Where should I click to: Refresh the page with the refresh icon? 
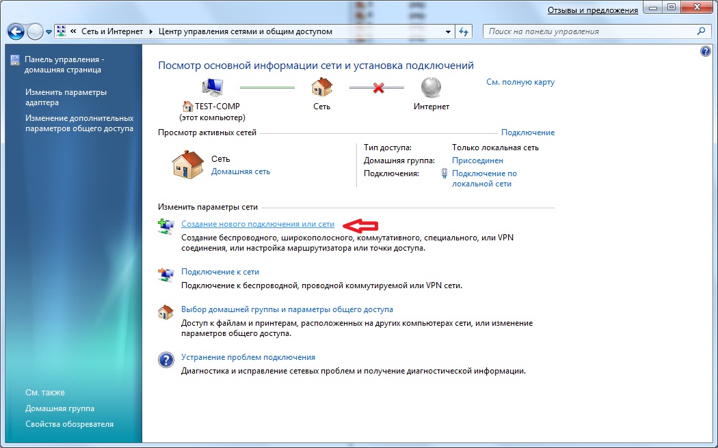click(464, 32)
